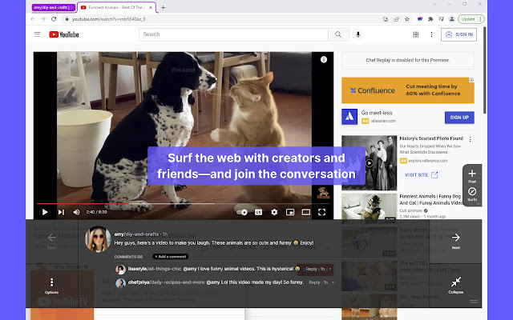This screenshot has height=320, width=513.
Task: Open the video info card icon
Action: pyautogui.click(x=324, y=59)
